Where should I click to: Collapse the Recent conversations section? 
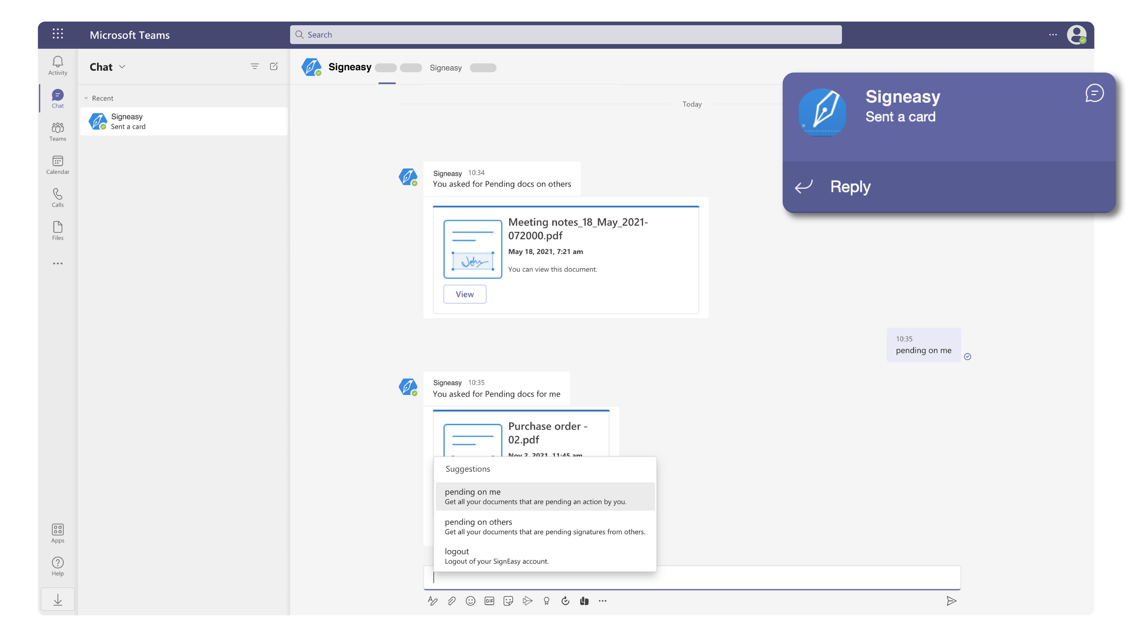pyautogui.click(x=86, y=98)
